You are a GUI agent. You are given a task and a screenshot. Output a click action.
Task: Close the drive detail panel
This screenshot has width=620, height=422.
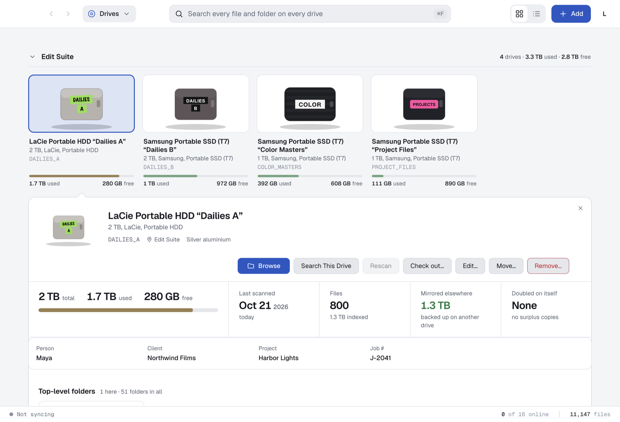pyautogui.click(x=580, y=208)
